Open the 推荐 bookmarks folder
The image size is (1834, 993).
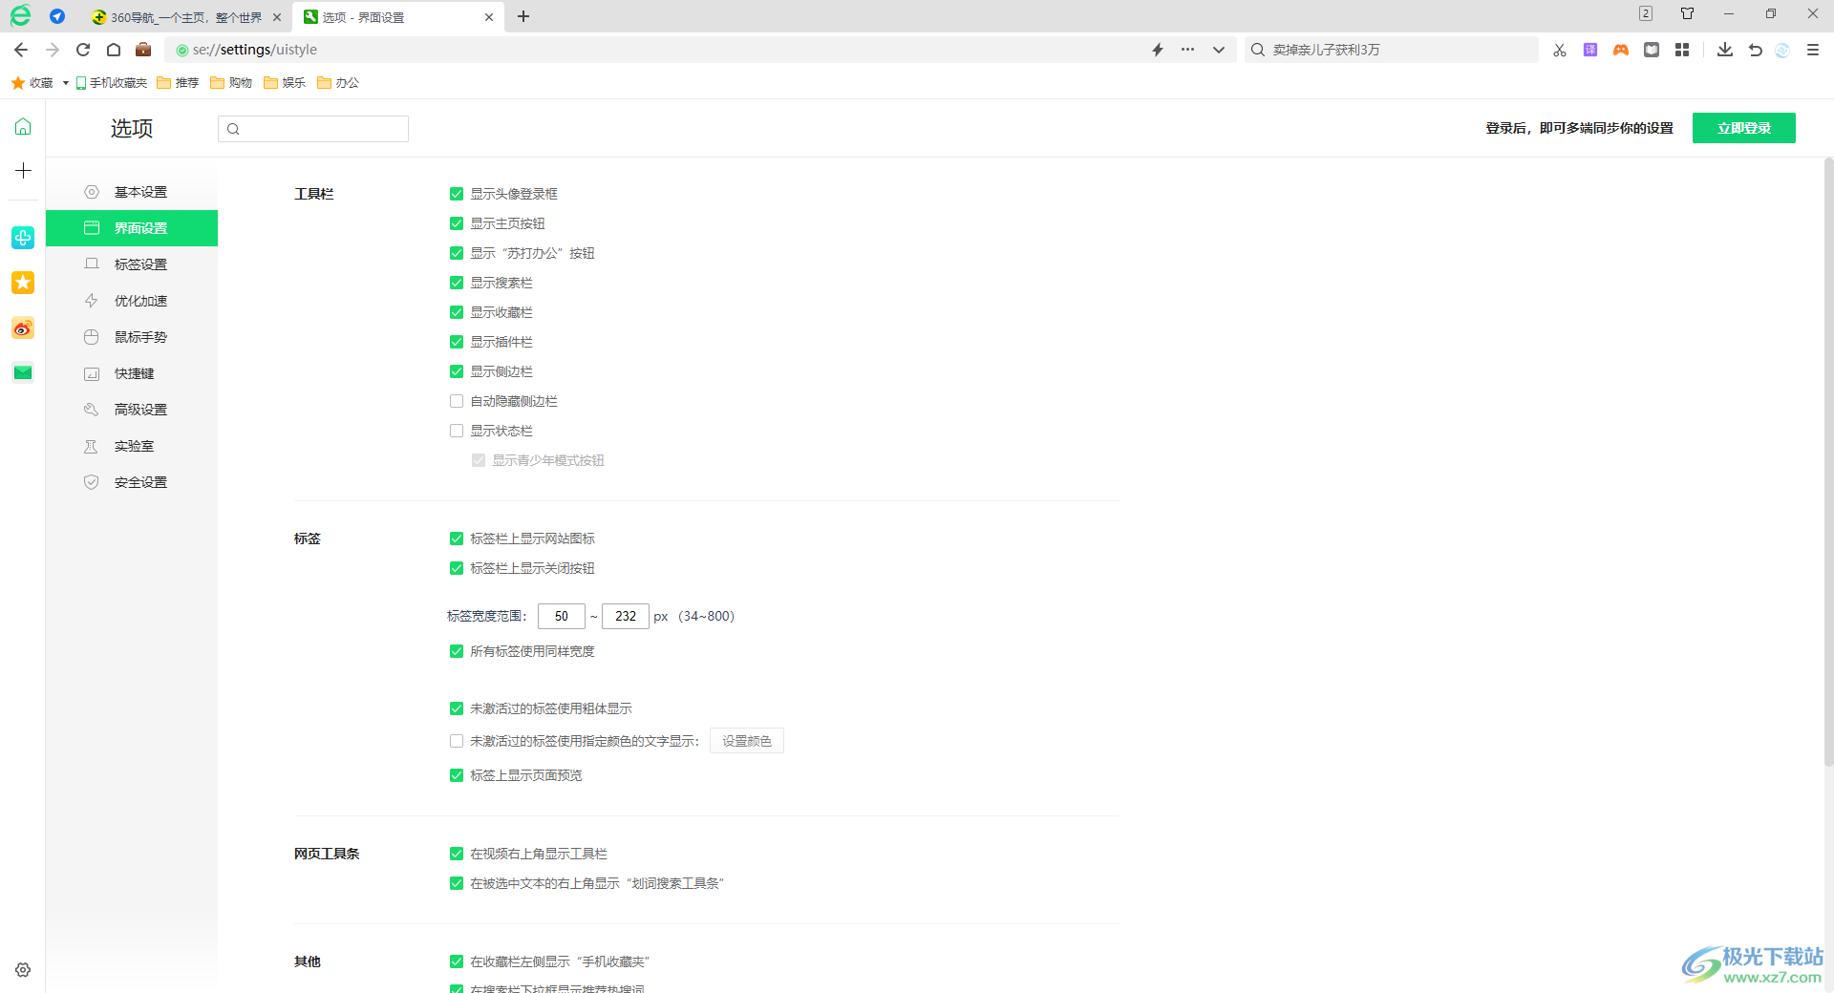click(x=178, y=83)
